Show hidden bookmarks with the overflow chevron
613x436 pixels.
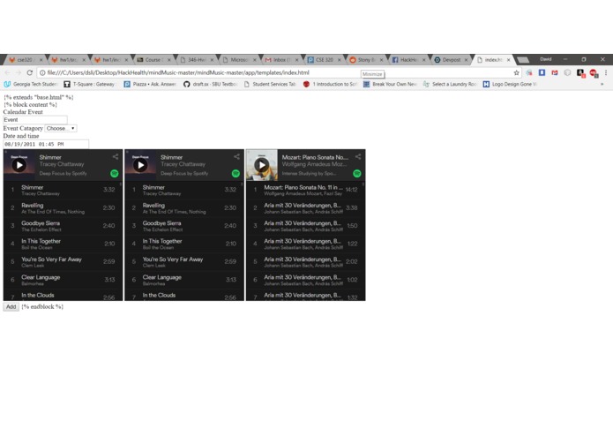click(x=602, y=84)
